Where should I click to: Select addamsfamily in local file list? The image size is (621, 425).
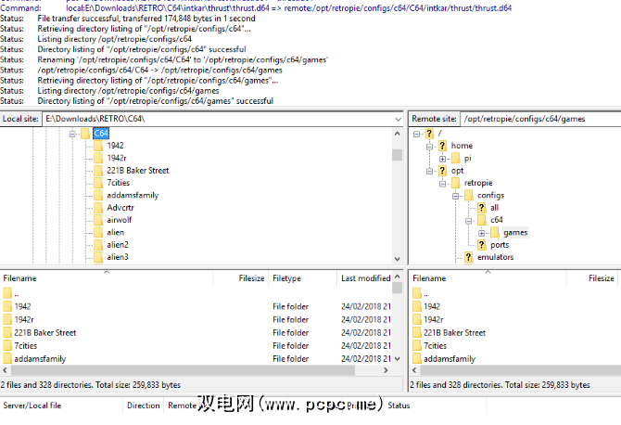click(x=40, y=359)
